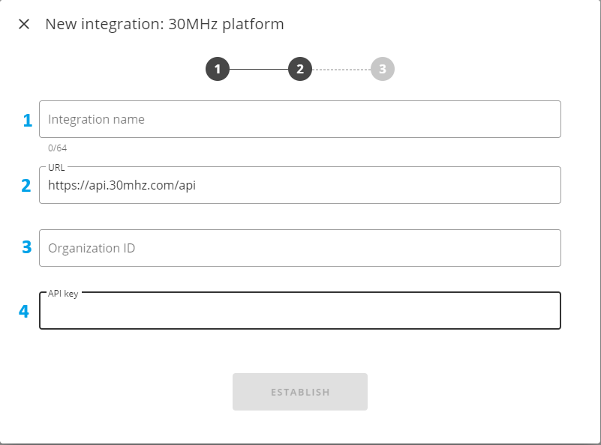Click dotted connector between steps 2 and 3
The image size is (601, 445).
341,70
